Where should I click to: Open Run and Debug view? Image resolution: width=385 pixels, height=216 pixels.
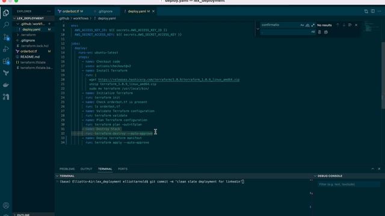pyautogui.click(x=6, y=49)
